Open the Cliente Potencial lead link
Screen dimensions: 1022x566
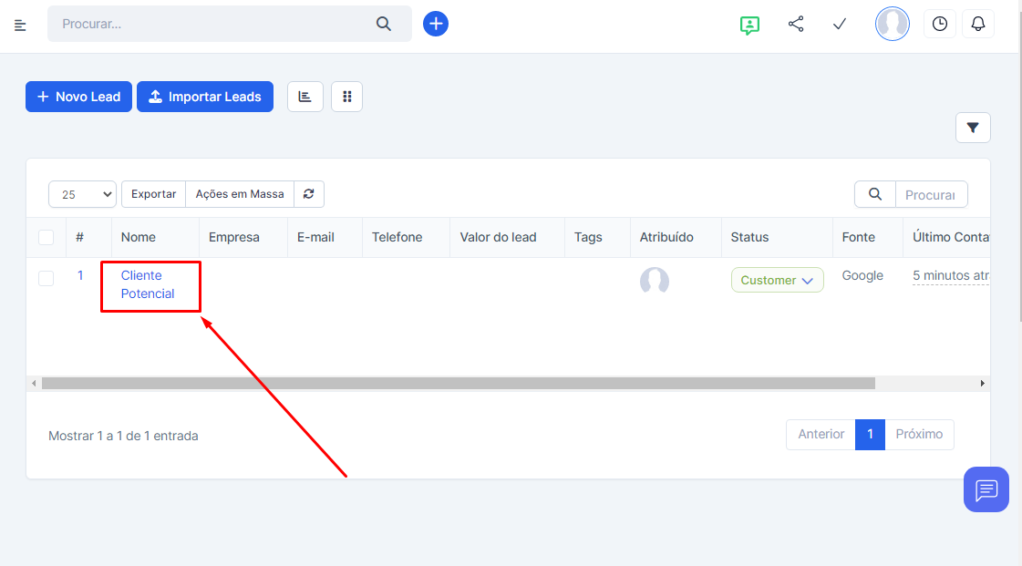pyautogui.click(x=148, y=284)
